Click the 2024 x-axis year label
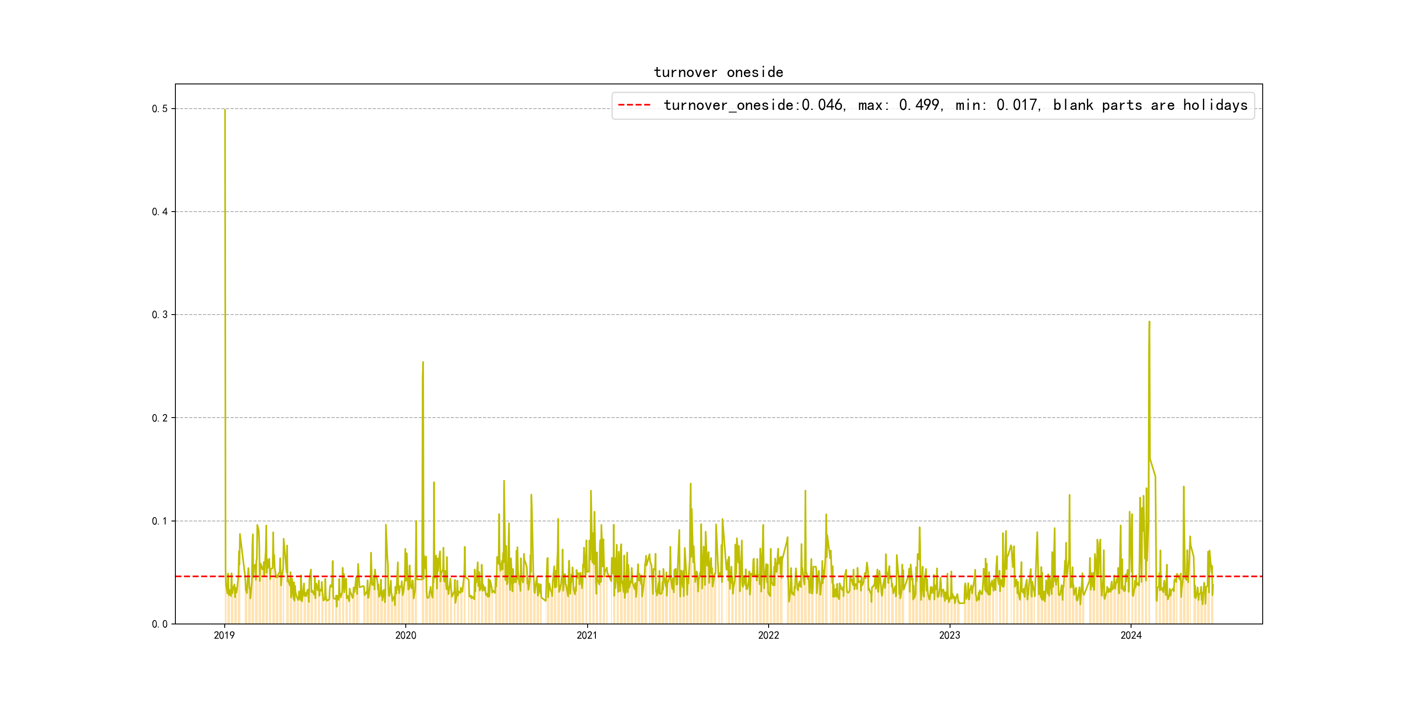Viewport: 1403px width, 701px height. tap(1131, 635)
